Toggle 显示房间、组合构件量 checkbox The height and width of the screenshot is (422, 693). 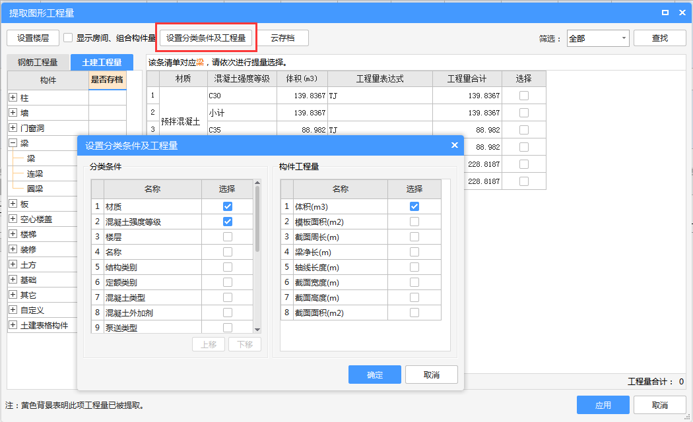[68, 38]
